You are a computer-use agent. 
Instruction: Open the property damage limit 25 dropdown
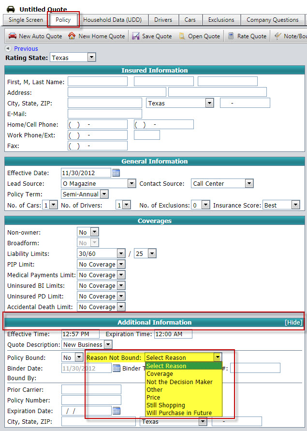[x=152, y=253]
